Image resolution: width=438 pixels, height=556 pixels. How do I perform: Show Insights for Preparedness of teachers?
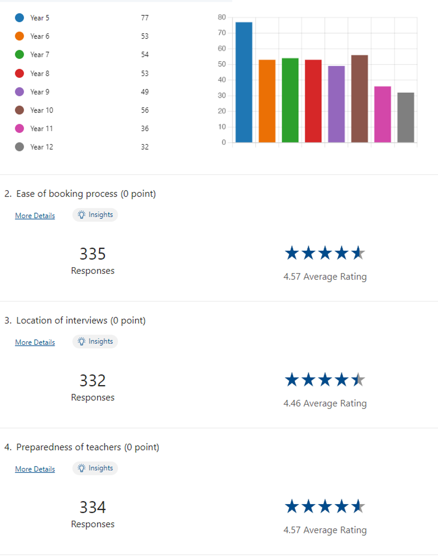[x=95, y=468]
